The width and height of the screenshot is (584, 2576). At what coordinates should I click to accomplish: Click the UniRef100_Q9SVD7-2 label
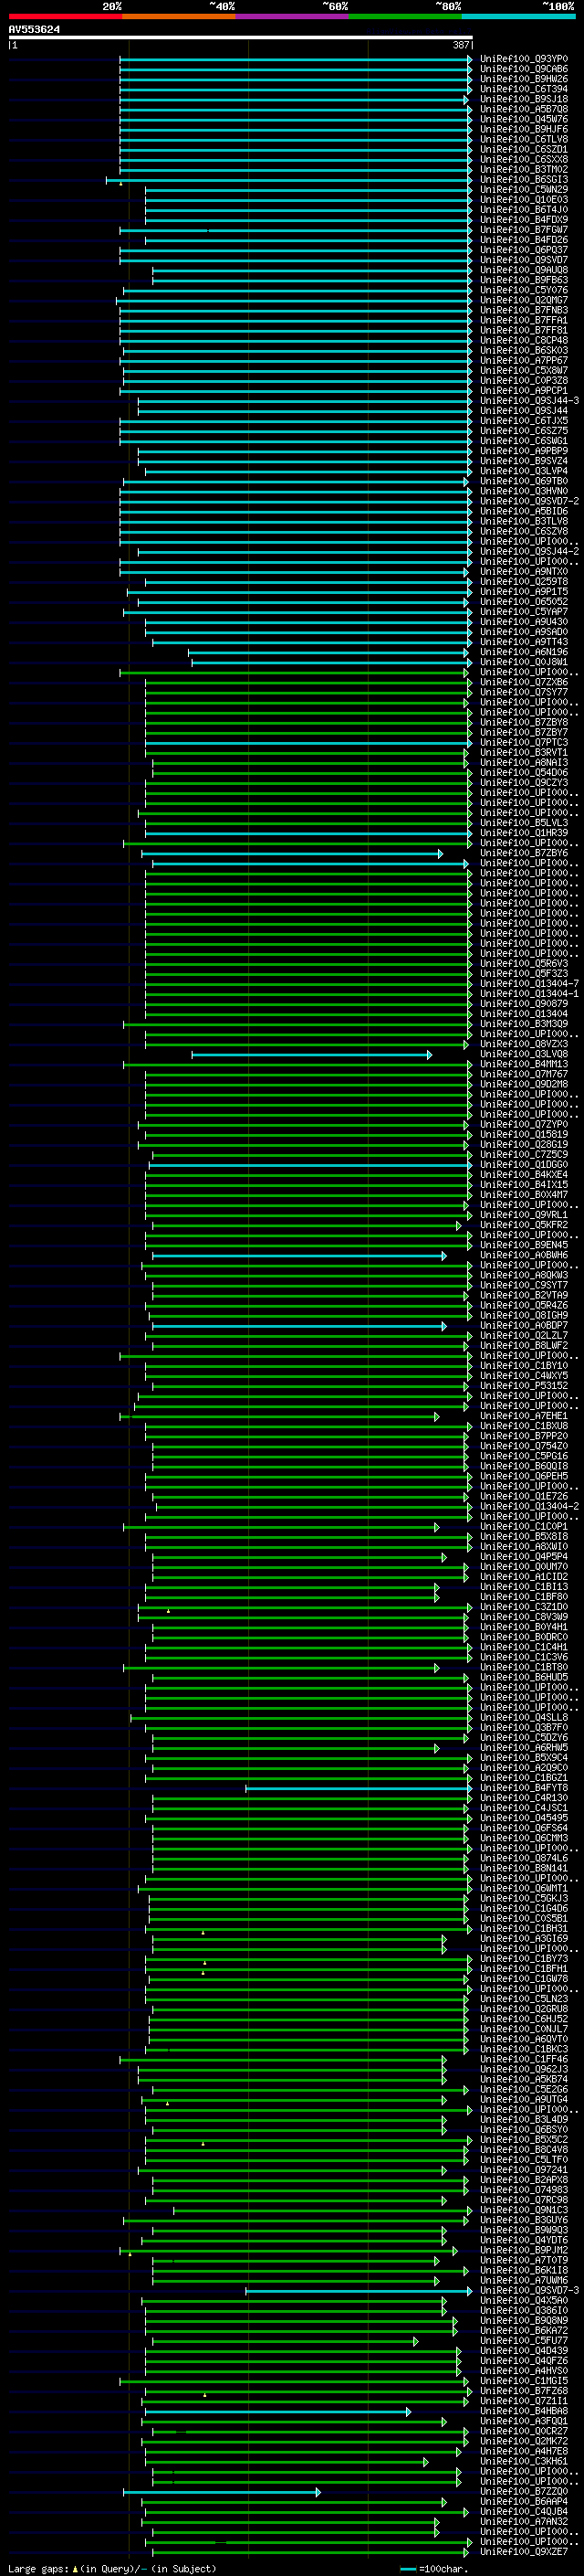[x=529, y=501]
